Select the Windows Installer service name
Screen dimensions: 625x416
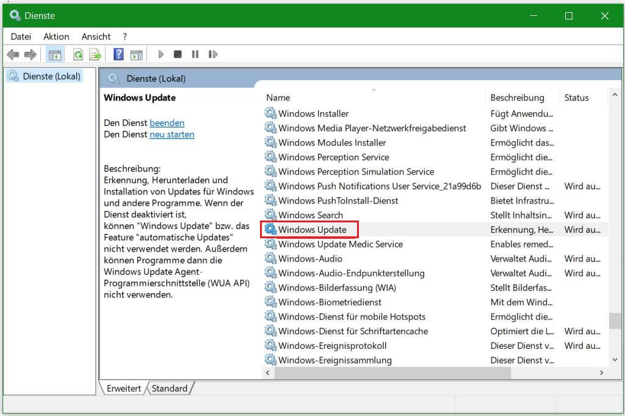[x=313, y=114]
